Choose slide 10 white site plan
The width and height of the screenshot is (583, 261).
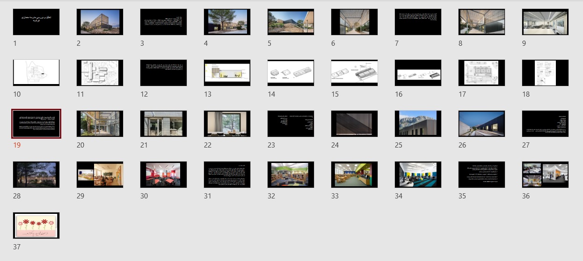[36, 72]
